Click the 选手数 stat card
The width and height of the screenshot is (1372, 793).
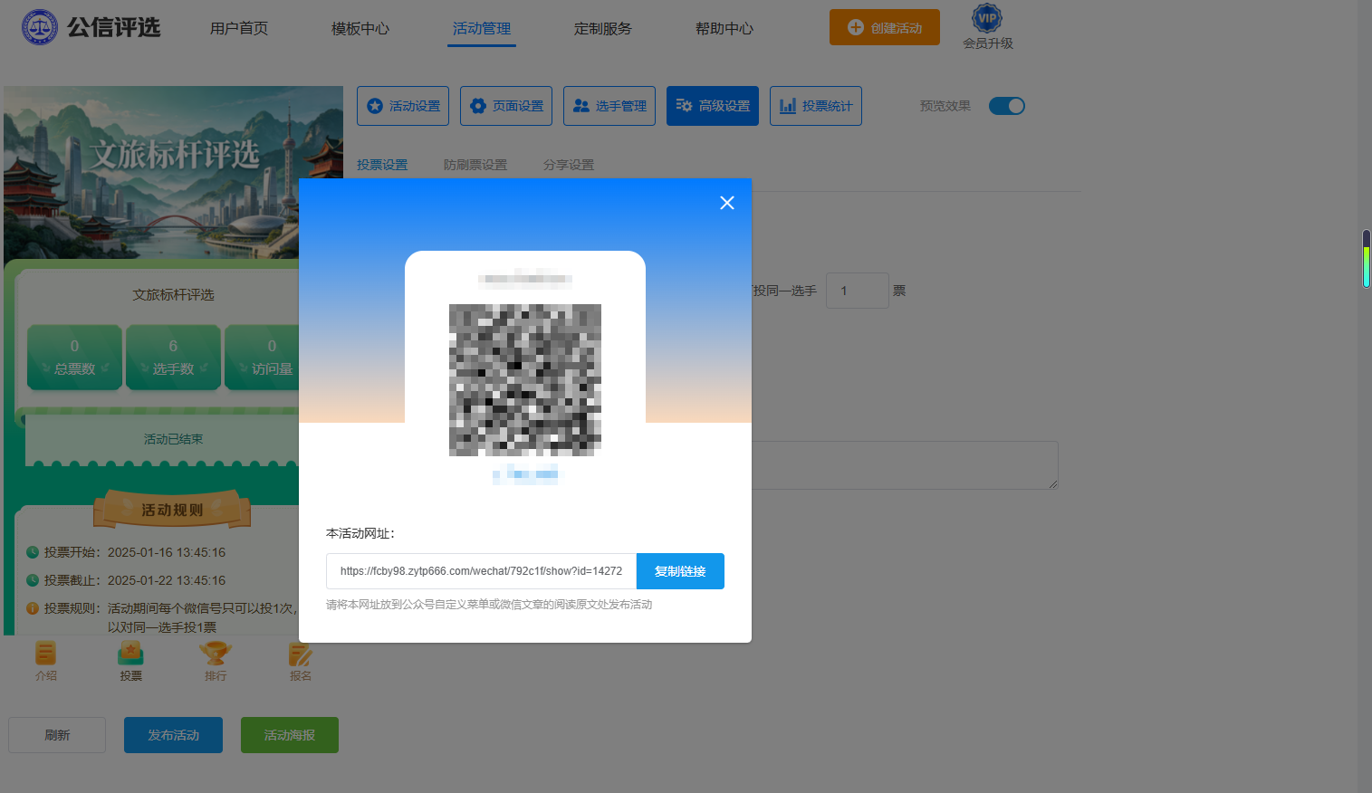(173, 358)
